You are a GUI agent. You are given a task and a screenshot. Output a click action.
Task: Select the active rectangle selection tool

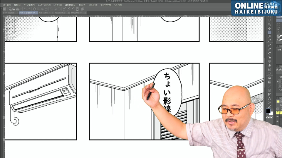[270, 32]
